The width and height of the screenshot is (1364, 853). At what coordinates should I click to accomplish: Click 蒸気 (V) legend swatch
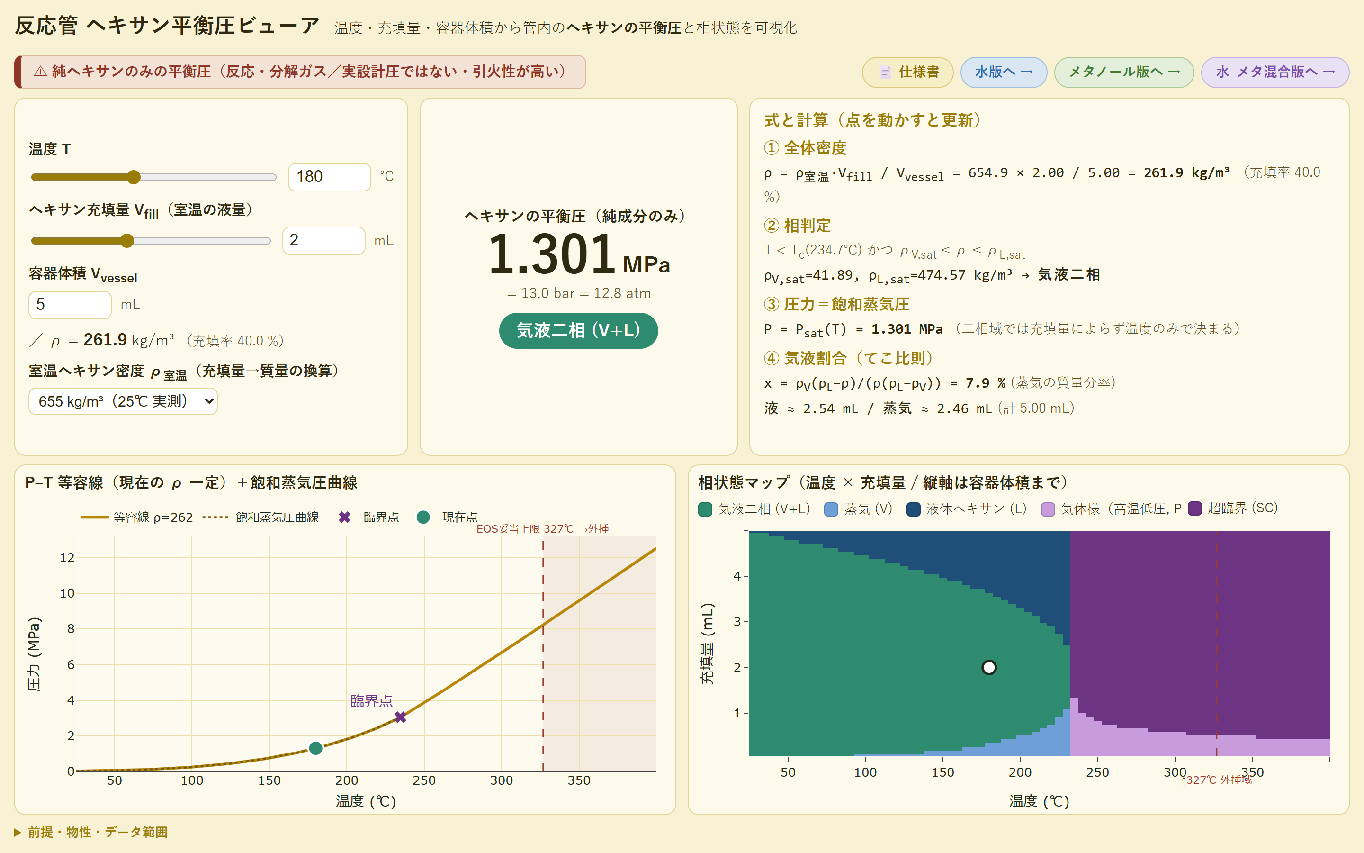(831, 509)
